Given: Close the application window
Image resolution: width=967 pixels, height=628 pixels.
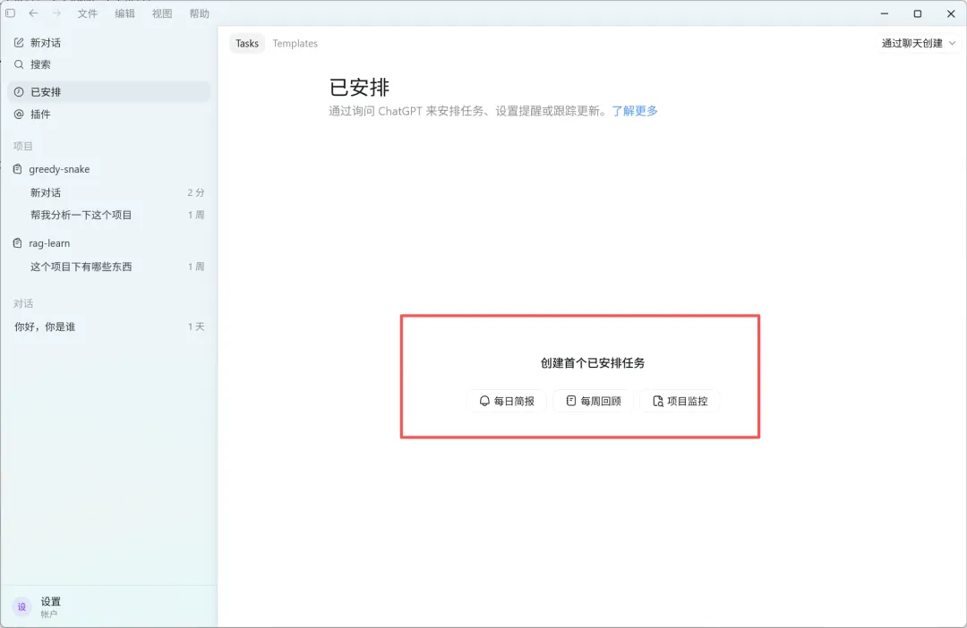Looking at the screenshot, I should pyautogui.click(x=951, y=13).
